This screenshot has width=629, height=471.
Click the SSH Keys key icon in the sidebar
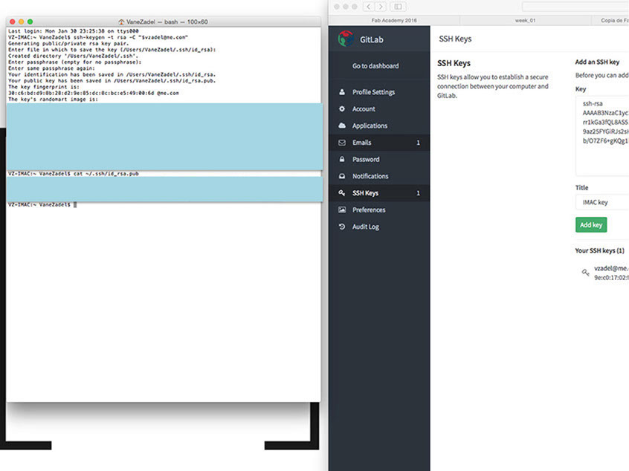[342, 193]
